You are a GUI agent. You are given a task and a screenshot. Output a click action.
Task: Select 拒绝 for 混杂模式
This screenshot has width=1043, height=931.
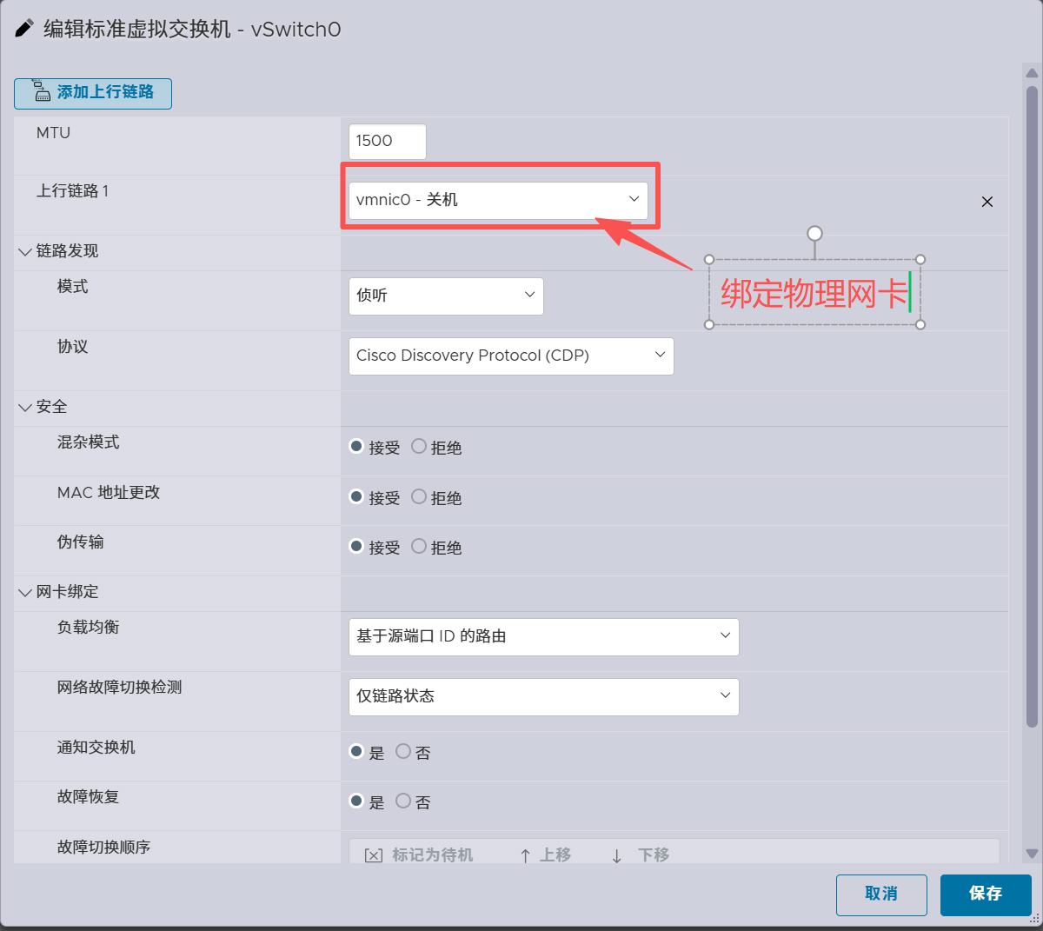(x=419, y=447)
